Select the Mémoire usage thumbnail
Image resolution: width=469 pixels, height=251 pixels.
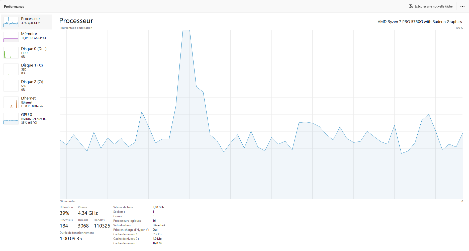(x=11, y=37)
